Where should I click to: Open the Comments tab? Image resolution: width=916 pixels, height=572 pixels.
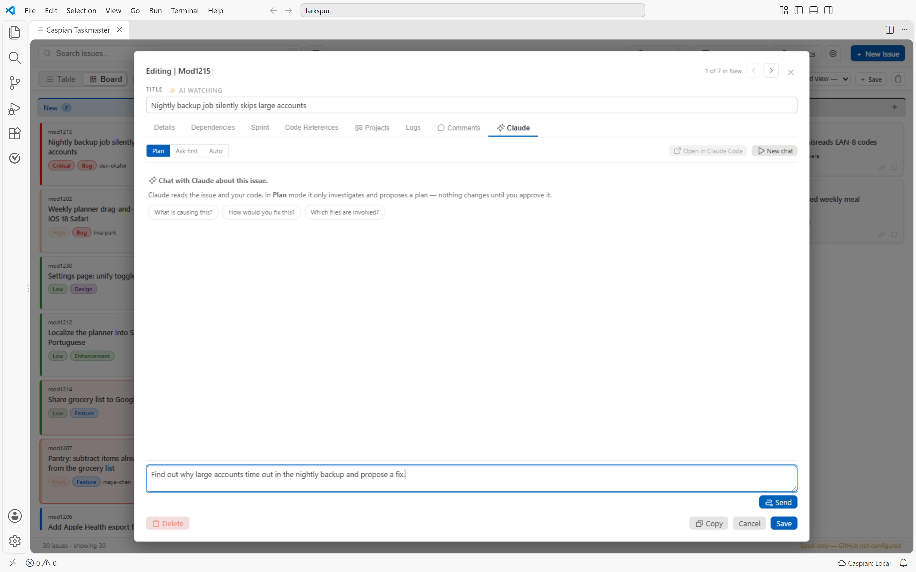459,128
